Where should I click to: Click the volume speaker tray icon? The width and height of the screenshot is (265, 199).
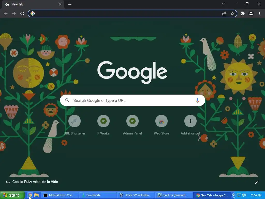[x=244, y=195]
